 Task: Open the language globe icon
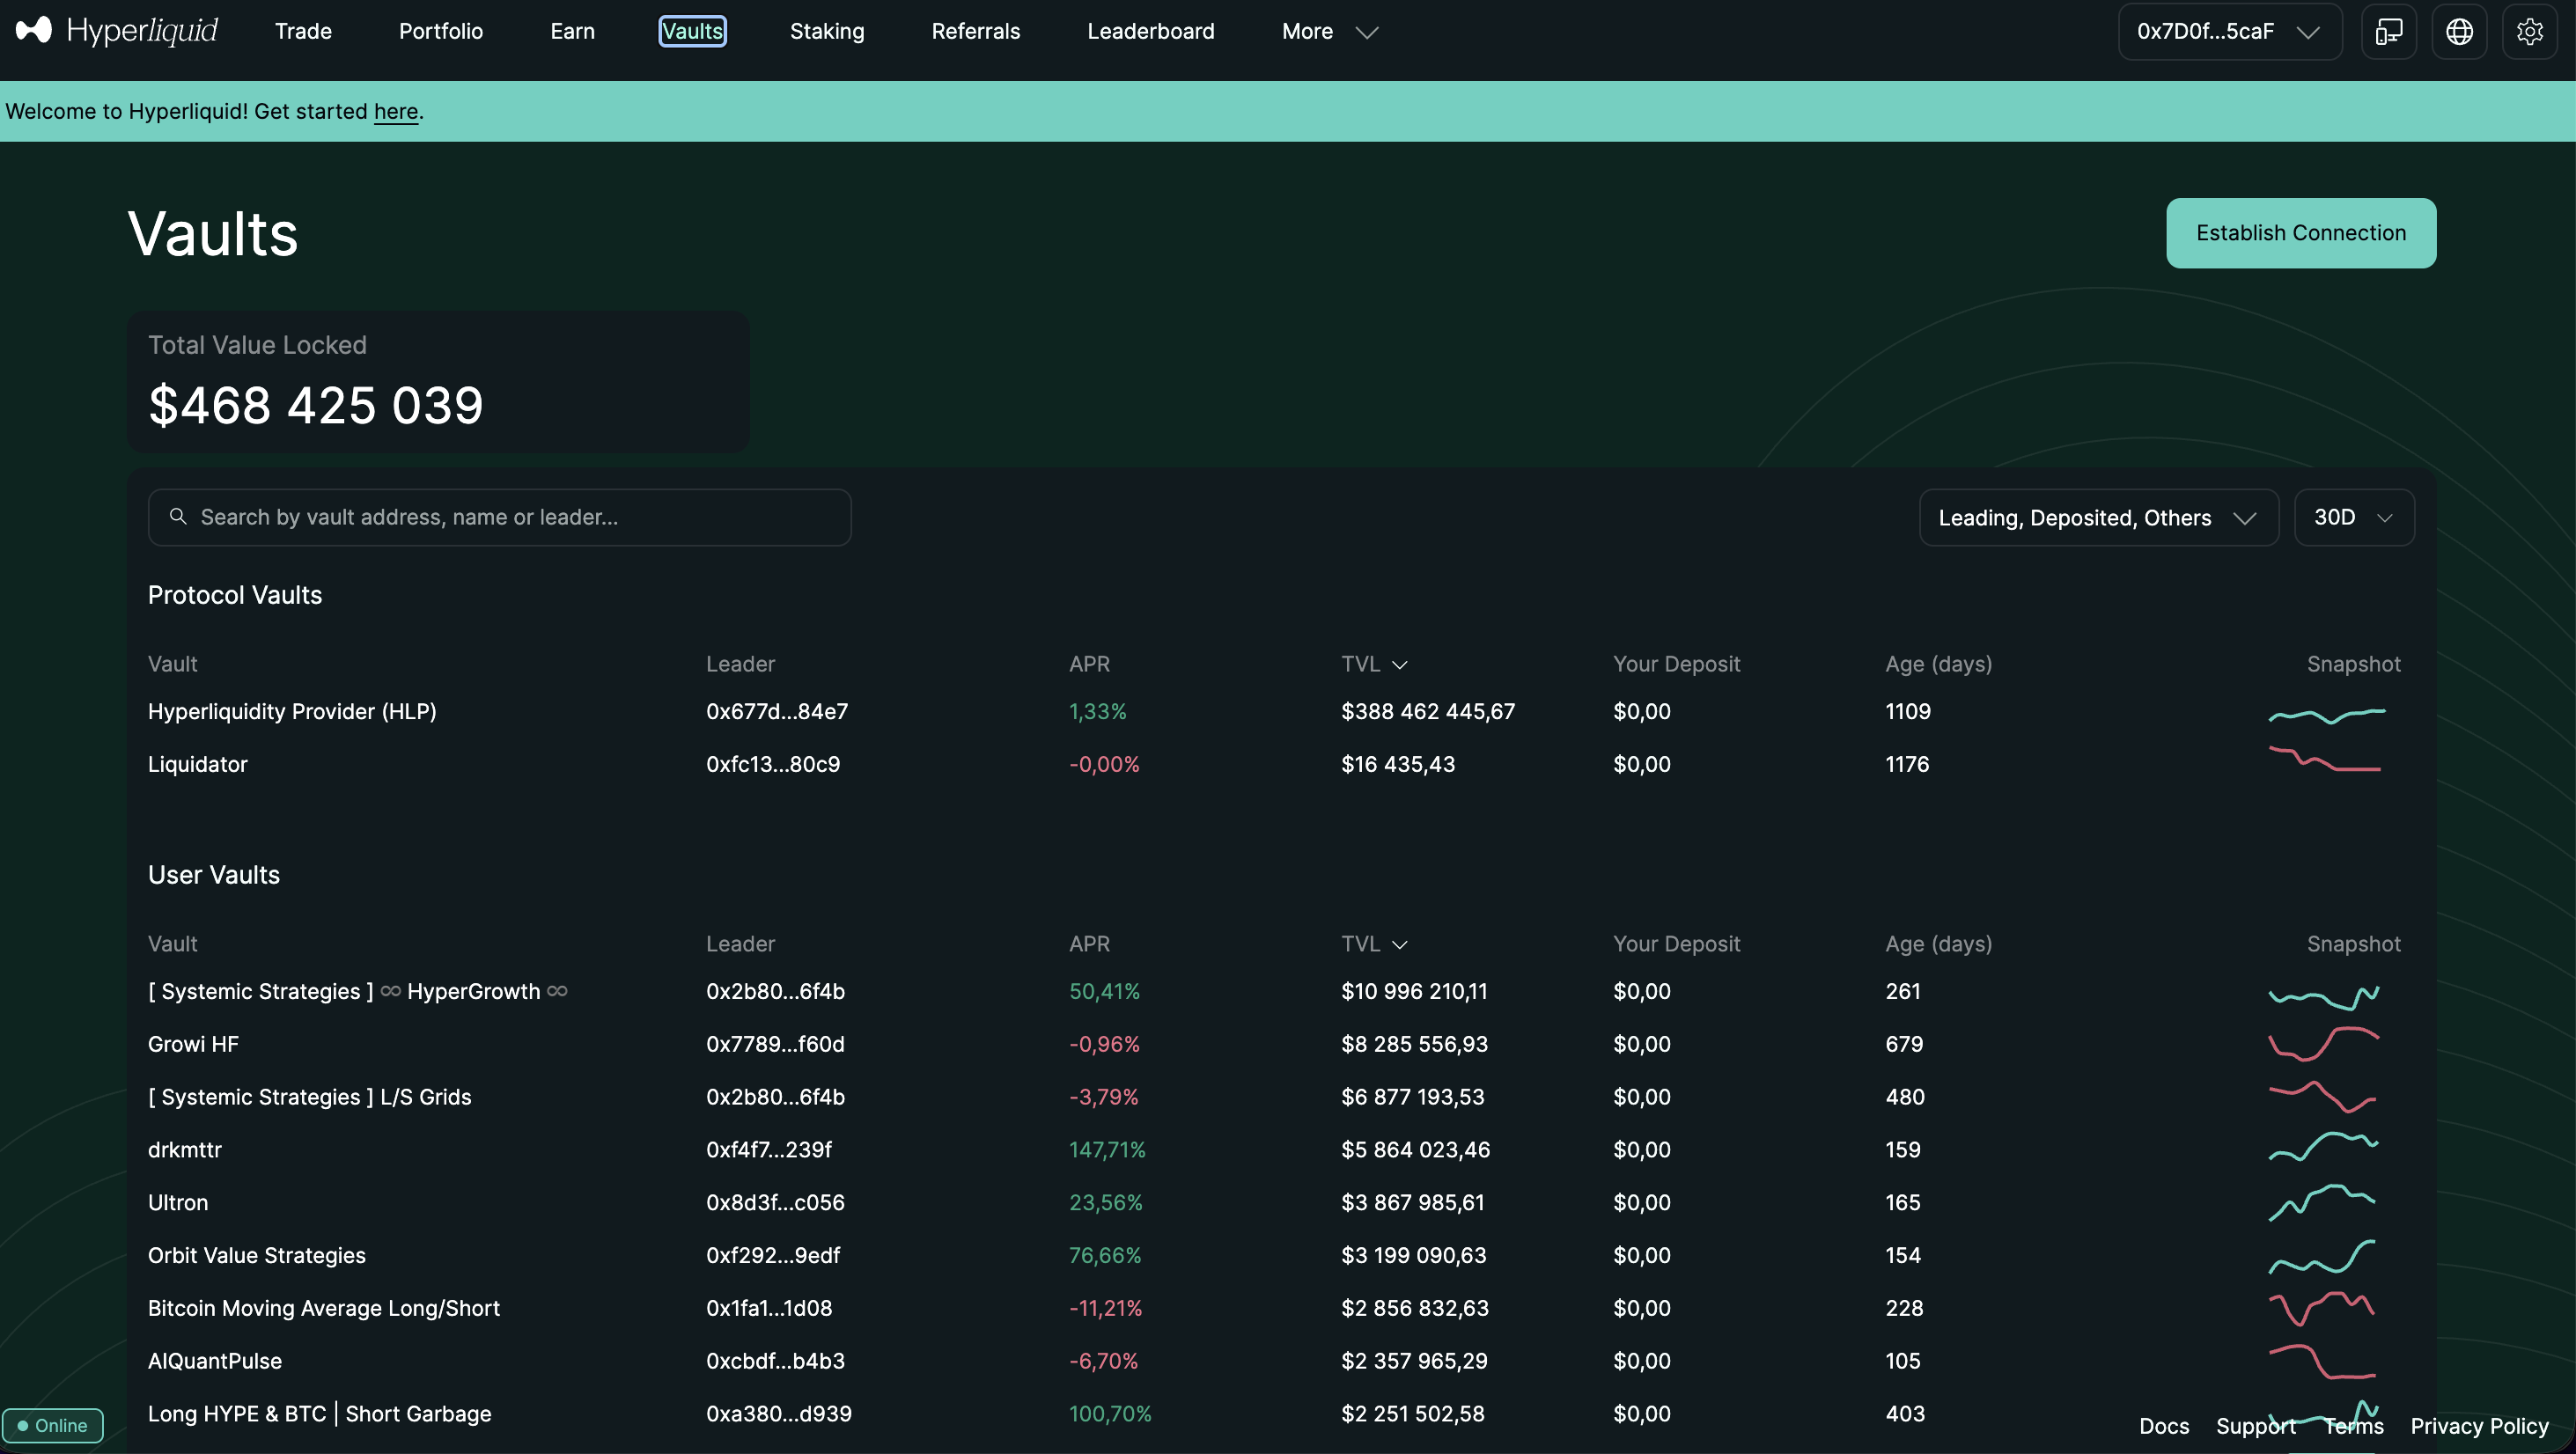[x=2459, y=32]
